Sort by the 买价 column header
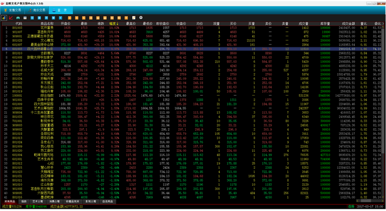The image size is (386, 211). pyautogui.click(x=233, y=24)
